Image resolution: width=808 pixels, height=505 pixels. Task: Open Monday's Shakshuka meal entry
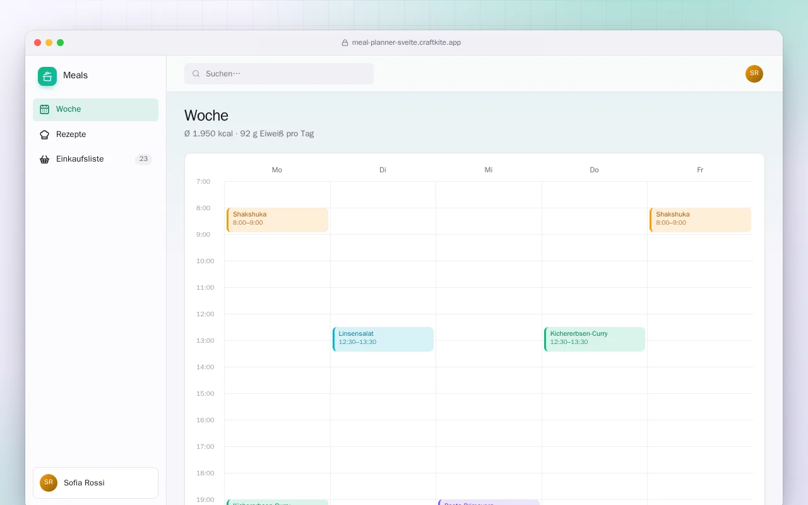(277, 220)
